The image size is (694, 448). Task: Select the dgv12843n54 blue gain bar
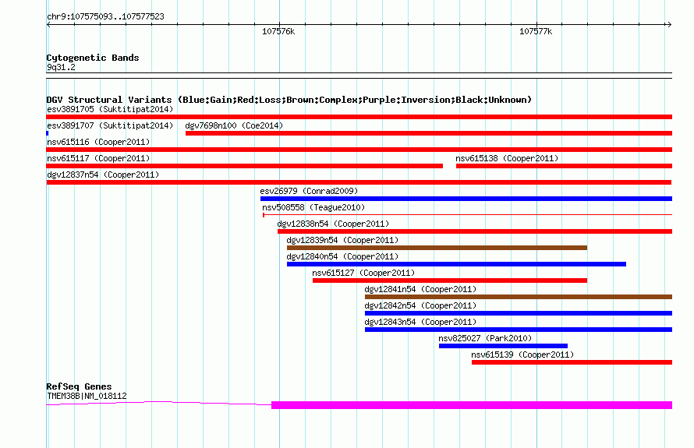(519, 330)
